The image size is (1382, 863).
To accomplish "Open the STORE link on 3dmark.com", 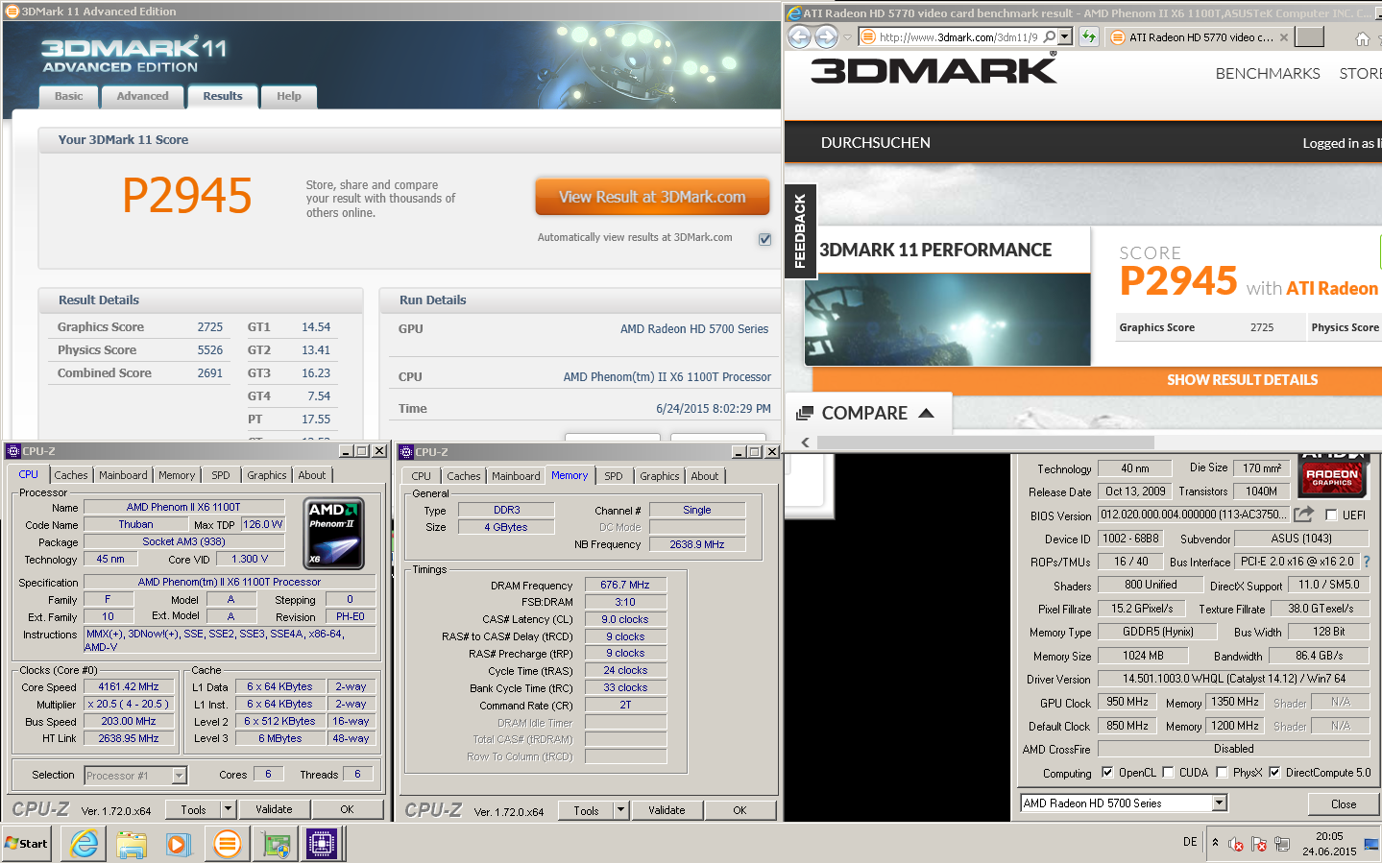I will tap(1360, 74).
